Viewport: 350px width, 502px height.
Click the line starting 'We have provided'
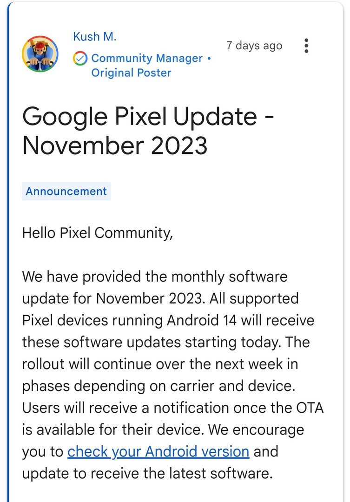tap(155, 277)
